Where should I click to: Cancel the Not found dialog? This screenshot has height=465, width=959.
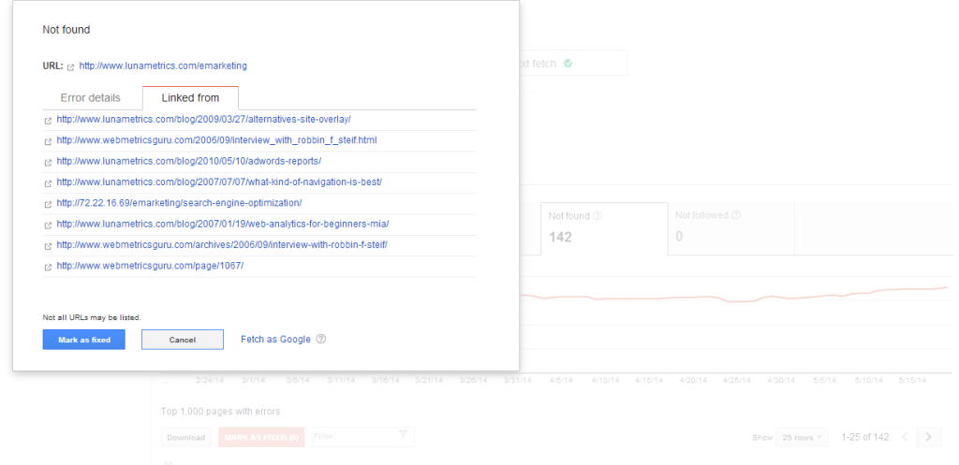click(x=183, y=340)
